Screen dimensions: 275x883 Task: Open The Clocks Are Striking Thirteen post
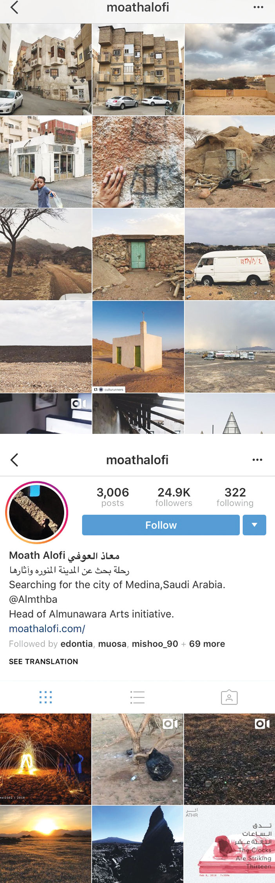(230, 844)
